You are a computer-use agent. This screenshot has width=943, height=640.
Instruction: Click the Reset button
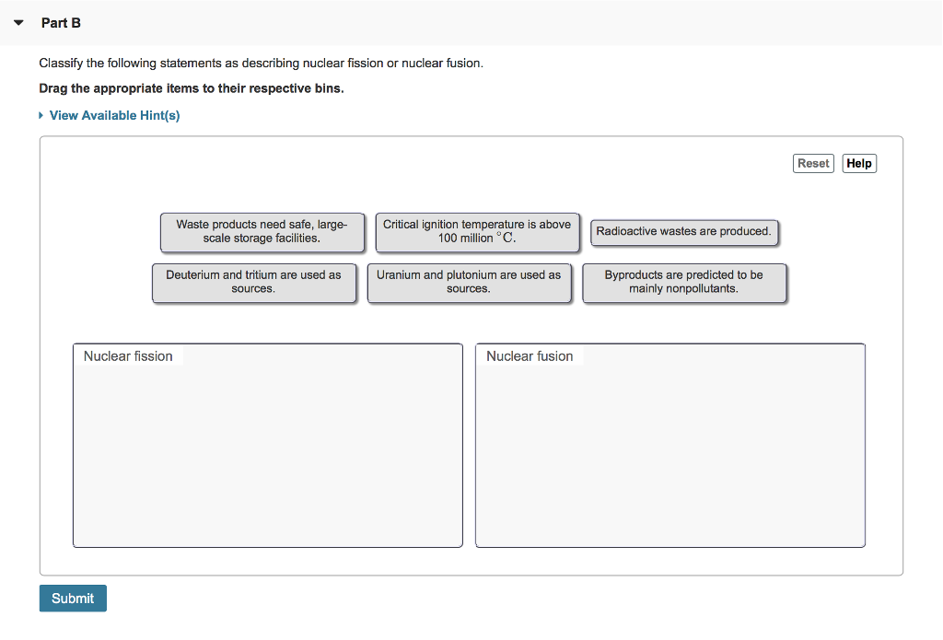pos(813,164)
